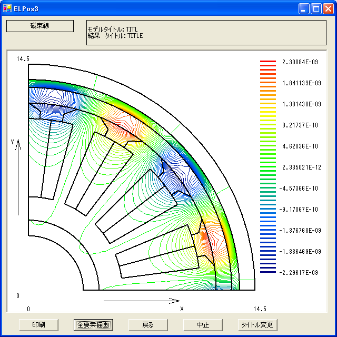Click the X axis label
337x337 pixels.
click(182, 309)
